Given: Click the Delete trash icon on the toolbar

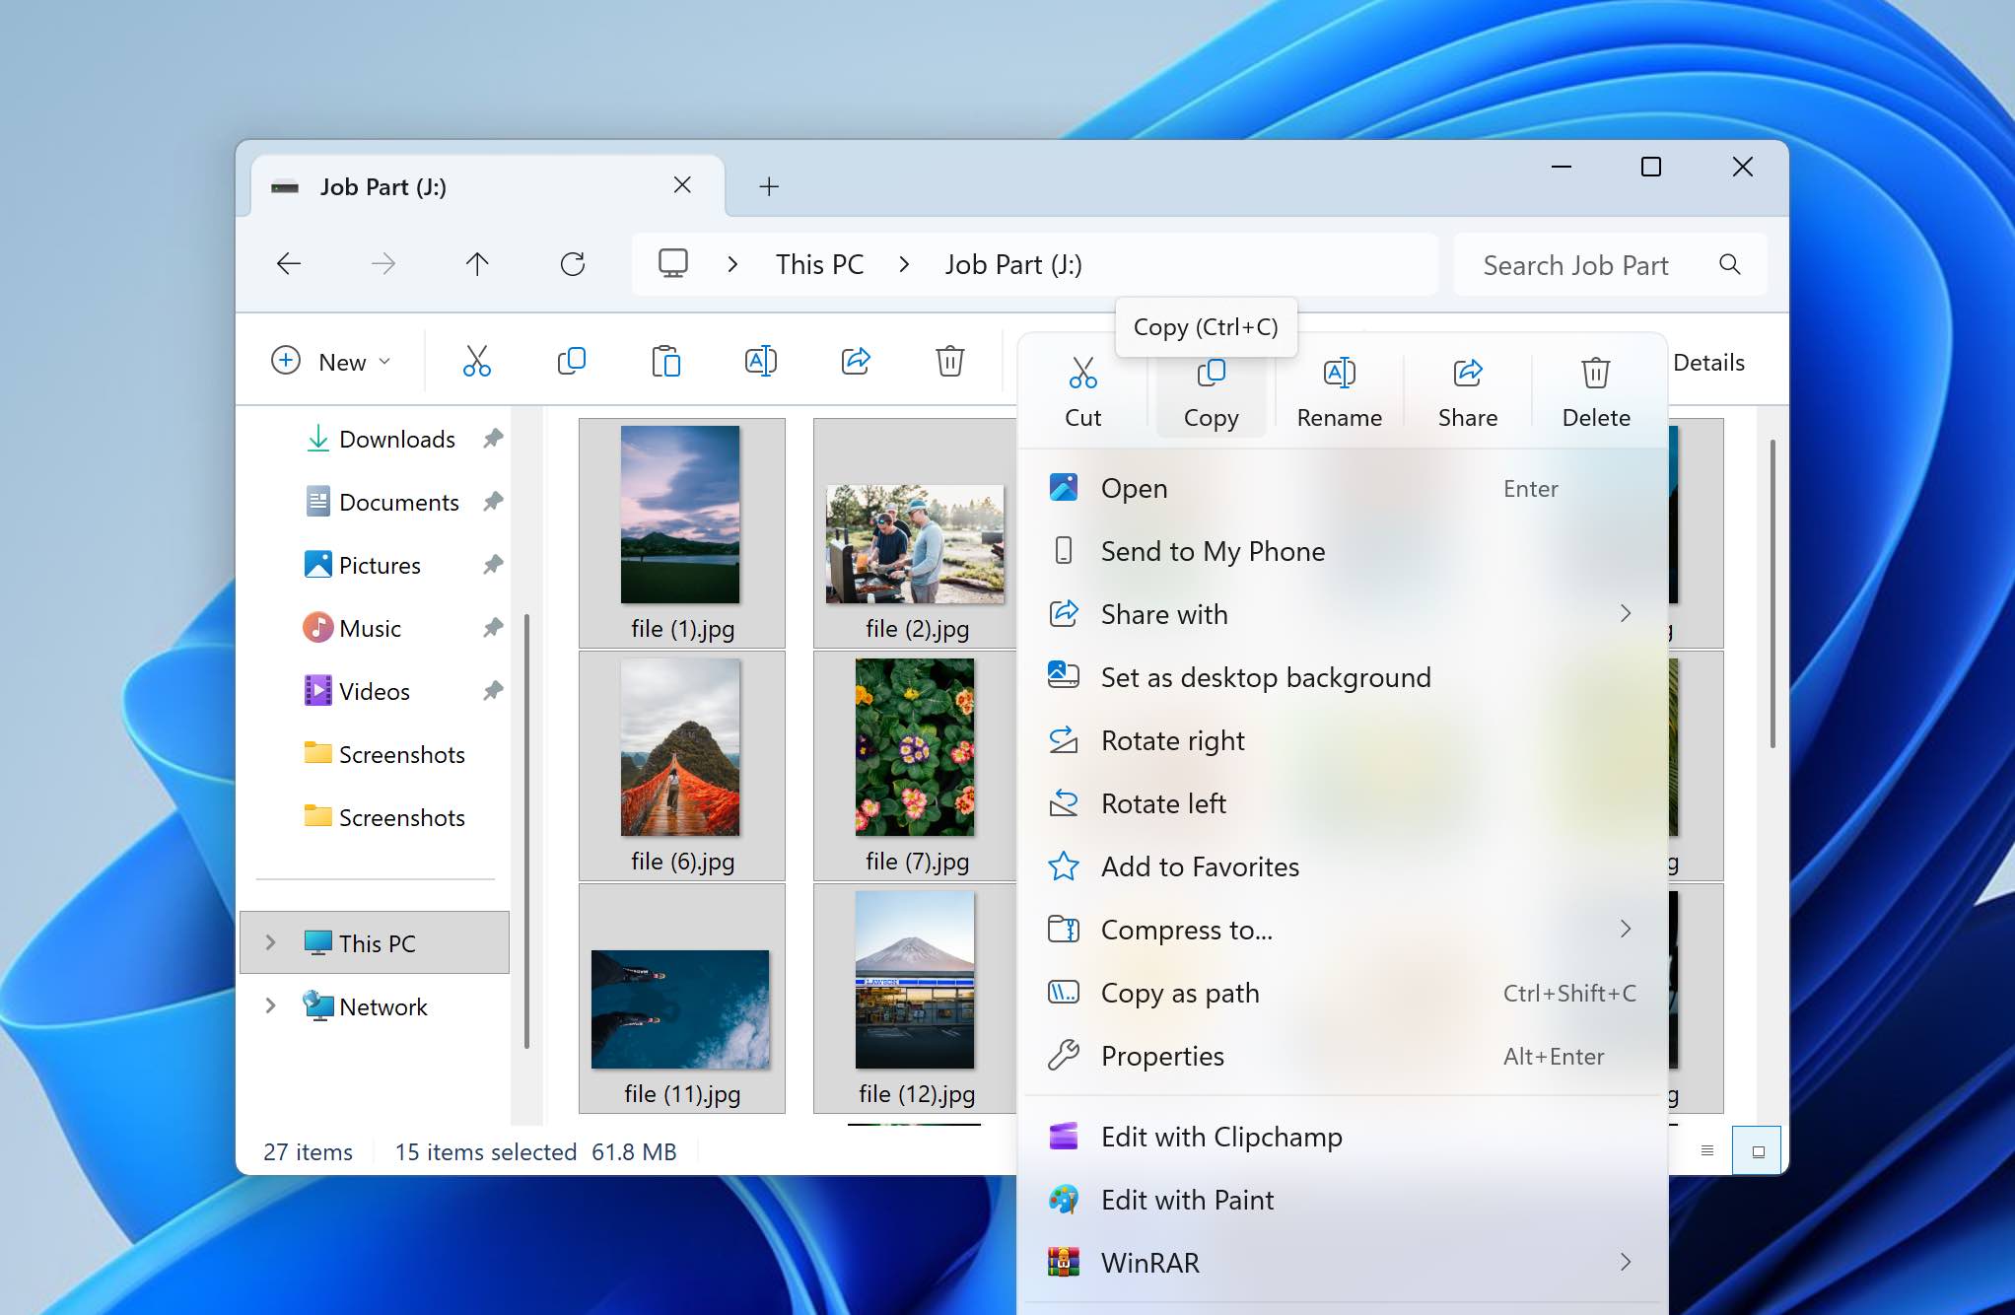Looking at the screenshot, I should click(x=949, y=361).
